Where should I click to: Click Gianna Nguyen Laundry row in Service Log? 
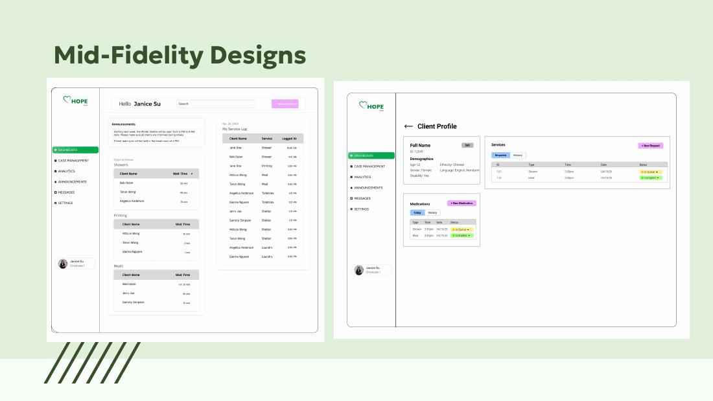(263, 257)
